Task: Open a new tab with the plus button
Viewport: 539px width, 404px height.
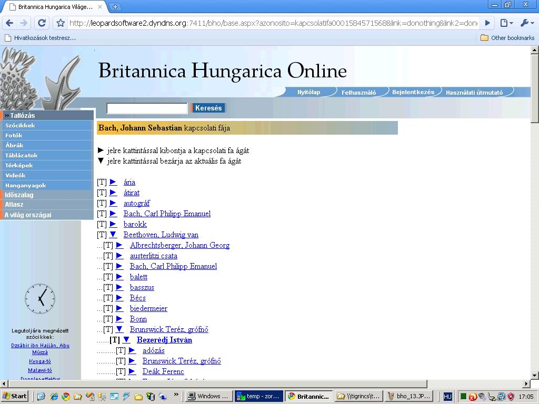Action: [115, 7]
